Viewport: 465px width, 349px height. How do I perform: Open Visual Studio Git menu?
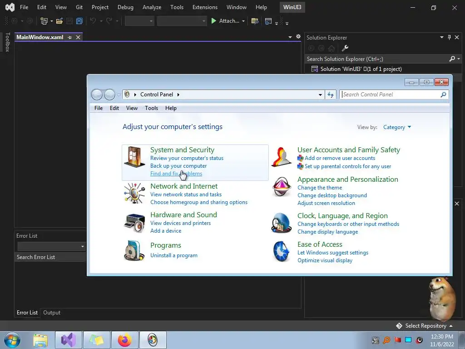(x=79, y=7)
